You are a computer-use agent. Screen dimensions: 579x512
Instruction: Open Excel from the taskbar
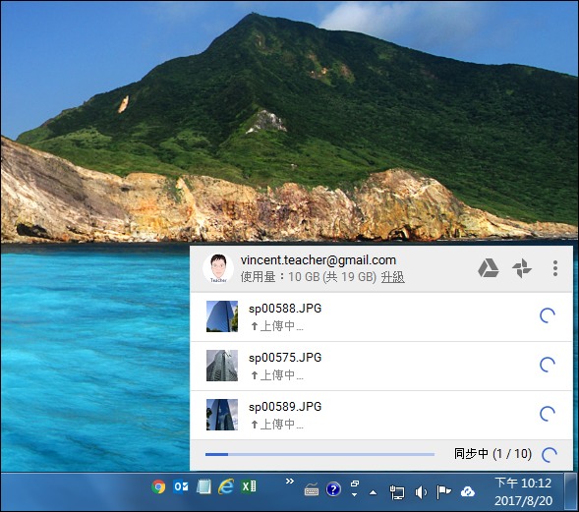click(x=249, y=486)
